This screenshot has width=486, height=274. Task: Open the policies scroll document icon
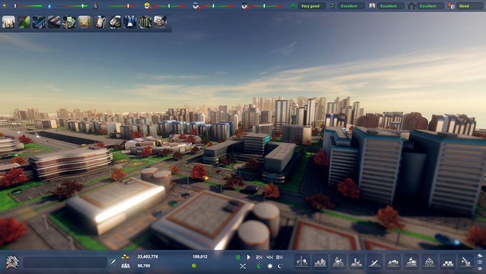(100, 22)
